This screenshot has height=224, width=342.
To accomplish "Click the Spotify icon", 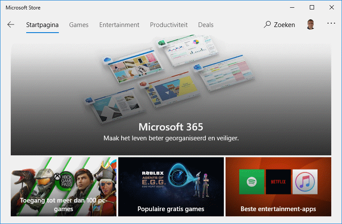I will tap(252, 182).
